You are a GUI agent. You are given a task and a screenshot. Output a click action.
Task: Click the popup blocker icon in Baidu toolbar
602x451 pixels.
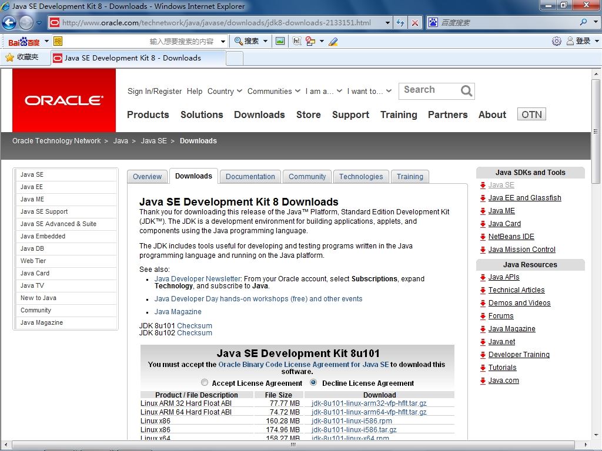click(x=310, y=41)
